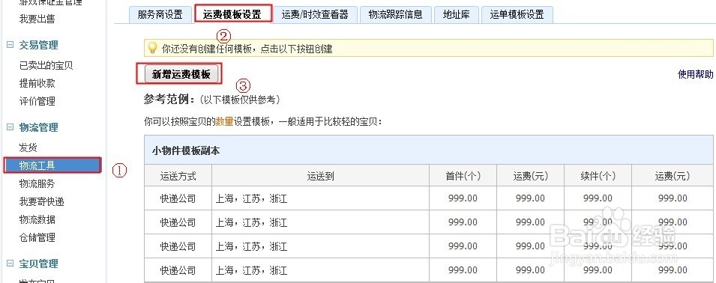Click the 宝贝管理 heading
716x283 pixels.
[38, 264]
